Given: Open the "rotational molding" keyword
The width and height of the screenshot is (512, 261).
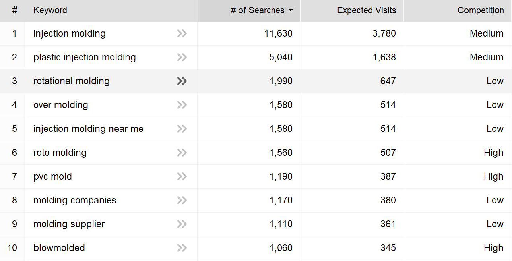Looking at the screenshot, I should [72, 81].
